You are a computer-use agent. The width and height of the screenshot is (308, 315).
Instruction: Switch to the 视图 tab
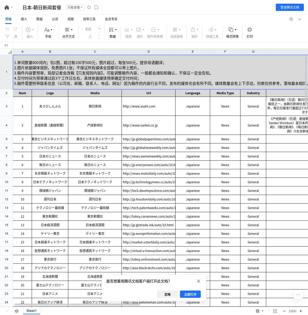coord(71,19)
